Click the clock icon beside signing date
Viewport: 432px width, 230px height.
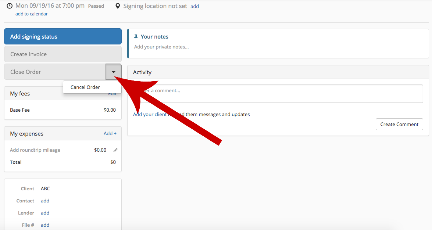(x=10, y=6)
